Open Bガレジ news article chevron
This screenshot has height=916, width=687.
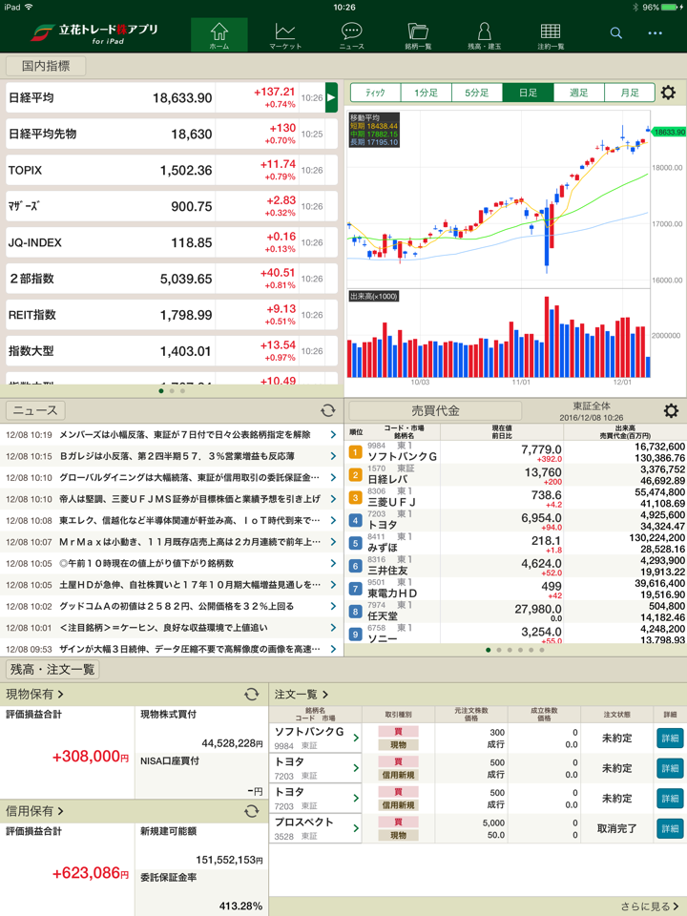[333, 456]
